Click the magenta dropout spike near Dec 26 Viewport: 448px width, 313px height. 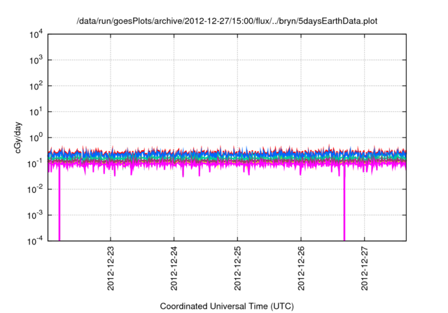344,204
